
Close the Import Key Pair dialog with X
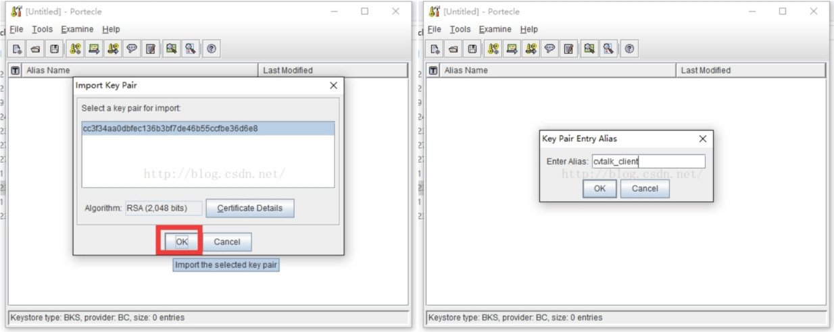click(x=333, y=86)
